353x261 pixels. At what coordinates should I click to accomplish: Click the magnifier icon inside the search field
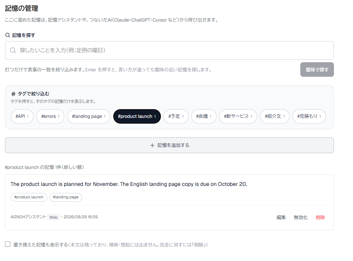[13, 50]
